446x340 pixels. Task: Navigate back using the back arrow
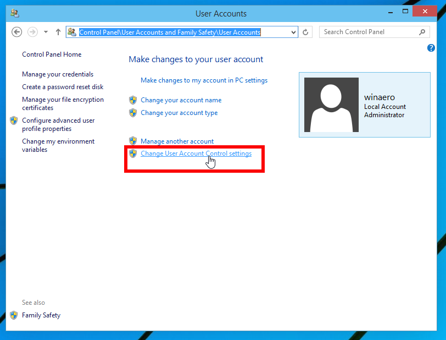[x=16, y=32]
